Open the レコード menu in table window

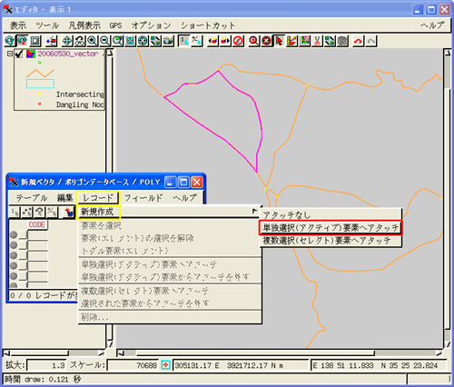(98, 198)
